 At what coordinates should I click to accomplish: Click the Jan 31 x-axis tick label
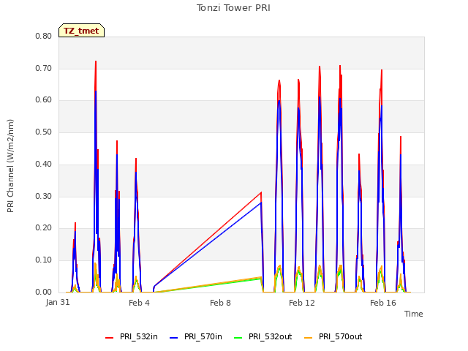[x=58, y=302]
